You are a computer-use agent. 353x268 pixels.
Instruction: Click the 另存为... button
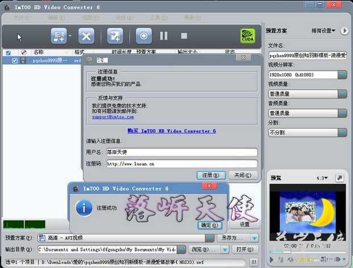[233, 238]
